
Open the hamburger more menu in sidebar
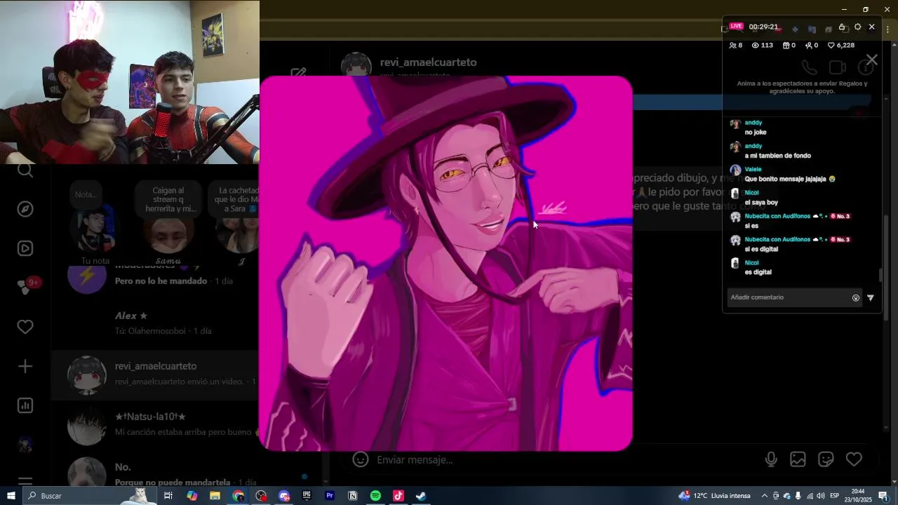[25, 481]
